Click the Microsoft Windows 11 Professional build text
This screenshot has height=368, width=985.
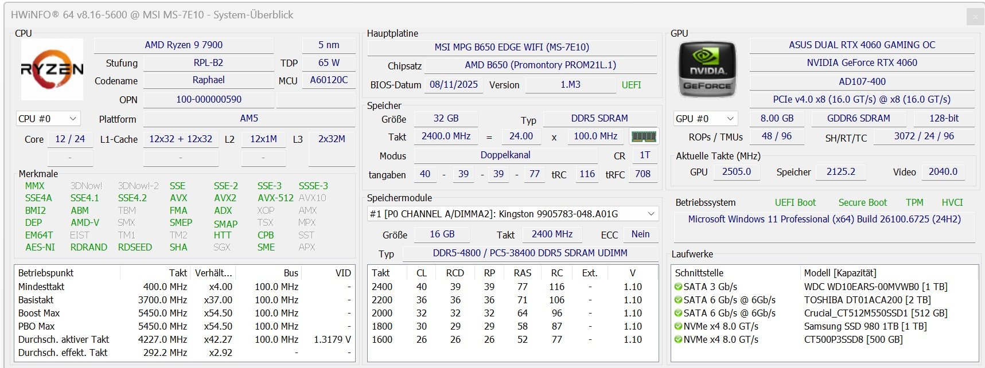(x=824, y=219)
